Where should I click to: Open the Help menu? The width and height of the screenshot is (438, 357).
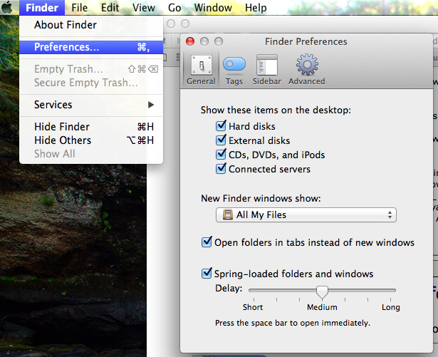256,8
